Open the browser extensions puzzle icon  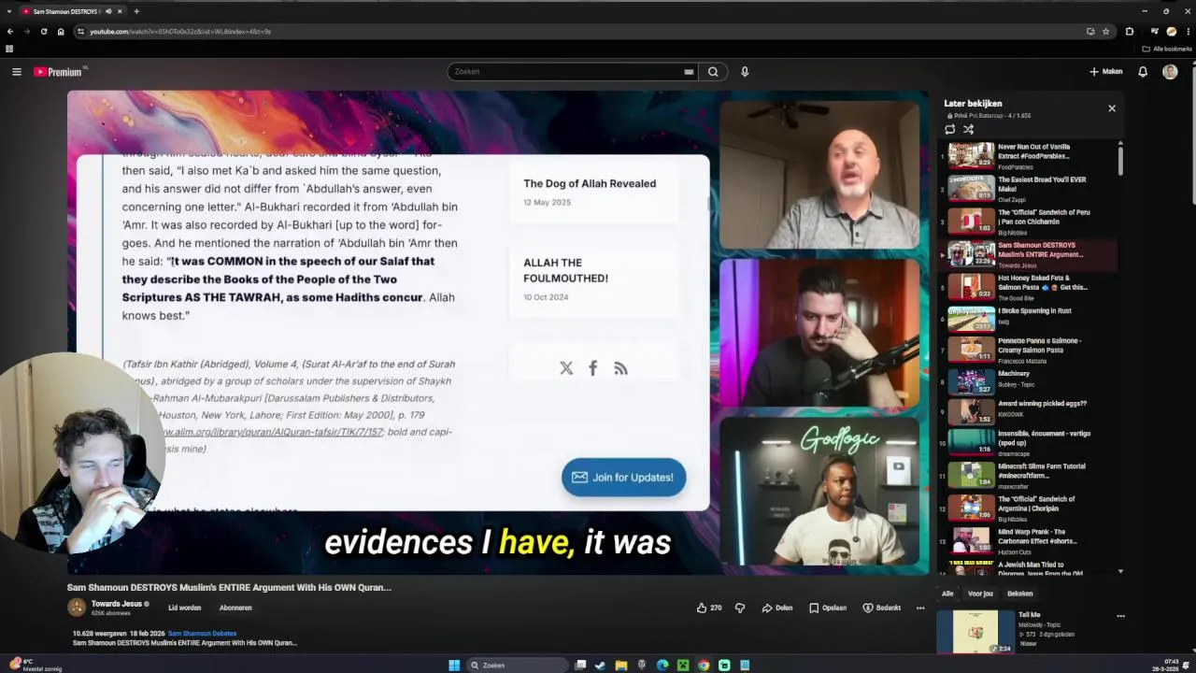[x=1130, y=32]
